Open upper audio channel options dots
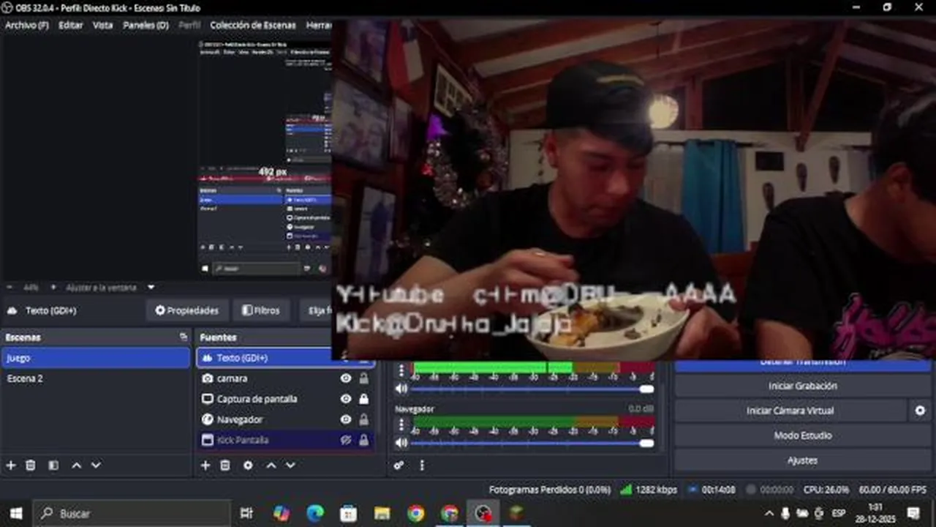This screenshot has height=527, width=936. (x=401, y=369)
